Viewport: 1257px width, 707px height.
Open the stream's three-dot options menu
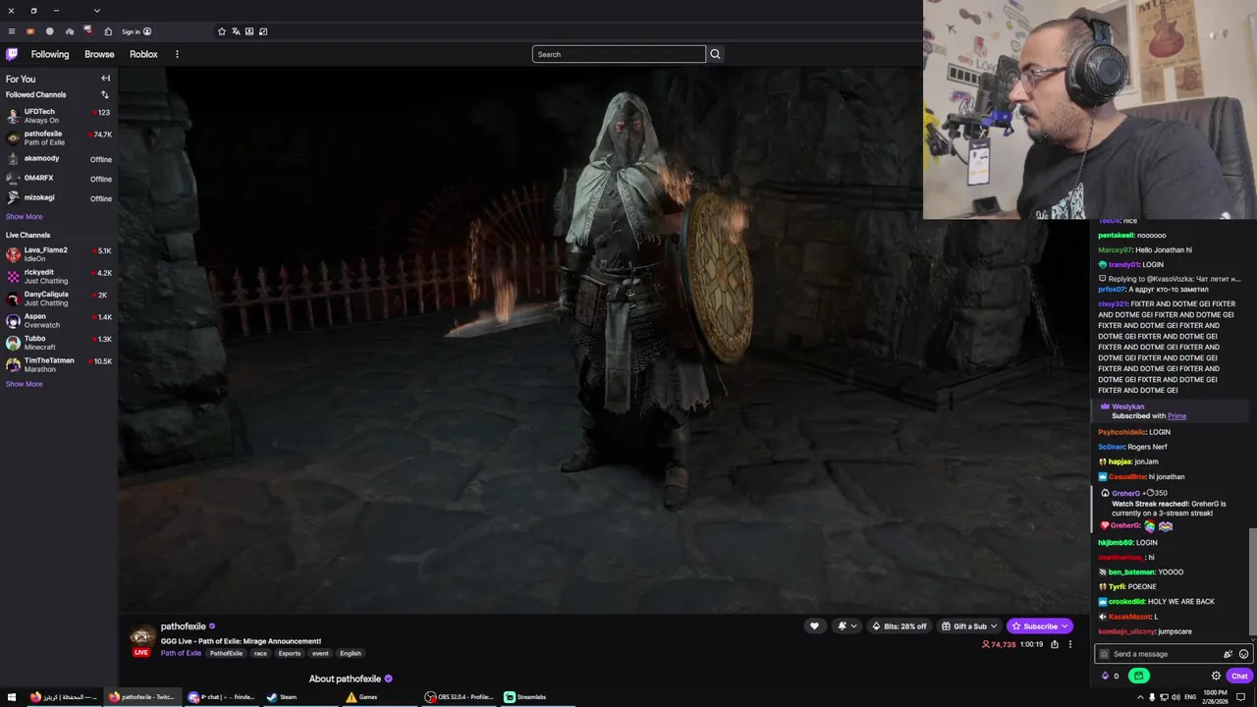(x=1070, y=644)
